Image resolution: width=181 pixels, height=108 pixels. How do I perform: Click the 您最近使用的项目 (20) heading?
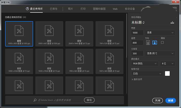tap(15, 17)
